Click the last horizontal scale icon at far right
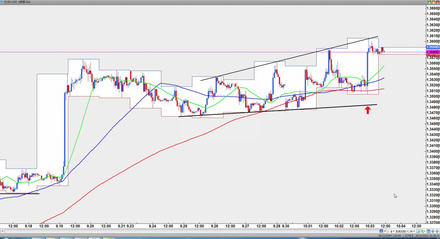Screen dimensions: 440x239 437,231
